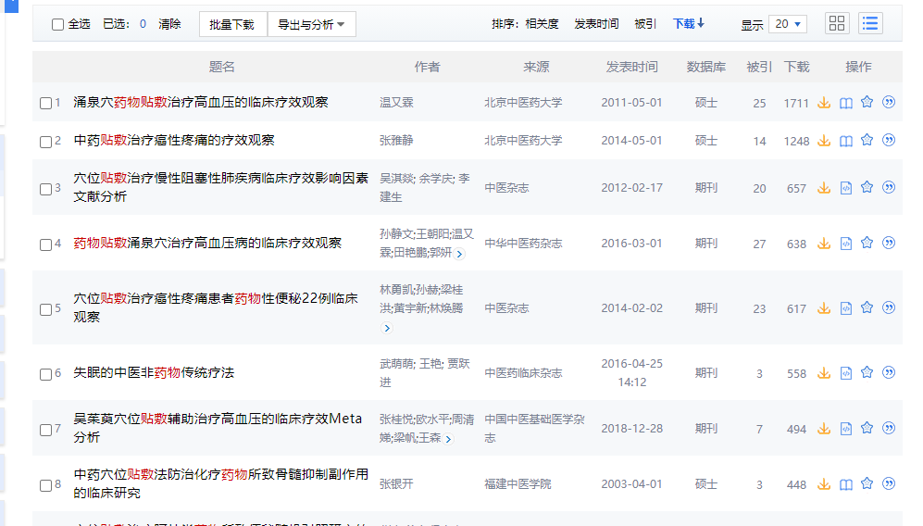The height and width of the screenshot is (526, 923).
Task: Favorite the 涌泉穴药物贴敷治疗高血压 paper with star
Action: click(867, 102)
